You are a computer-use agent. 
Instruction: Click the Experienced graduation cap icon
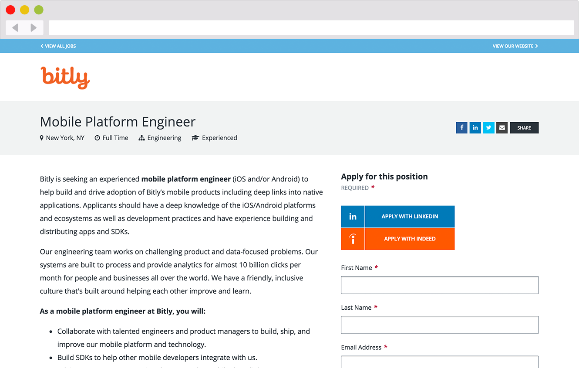pyautogui.click(x=195, y=138)
